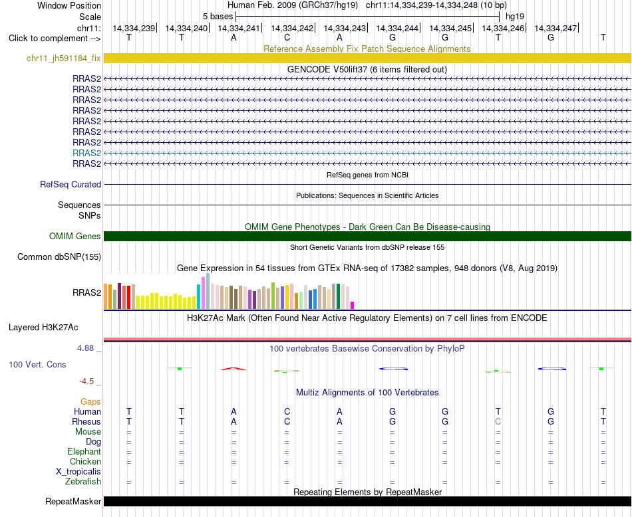Select the Human species row label
Image resolution: width=632 pixels, height=517 pixels.
pos(87,411)
